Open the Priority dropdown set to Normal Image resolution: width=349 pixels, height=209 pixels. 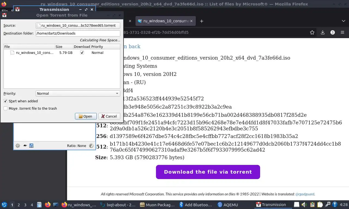point(78,93)
